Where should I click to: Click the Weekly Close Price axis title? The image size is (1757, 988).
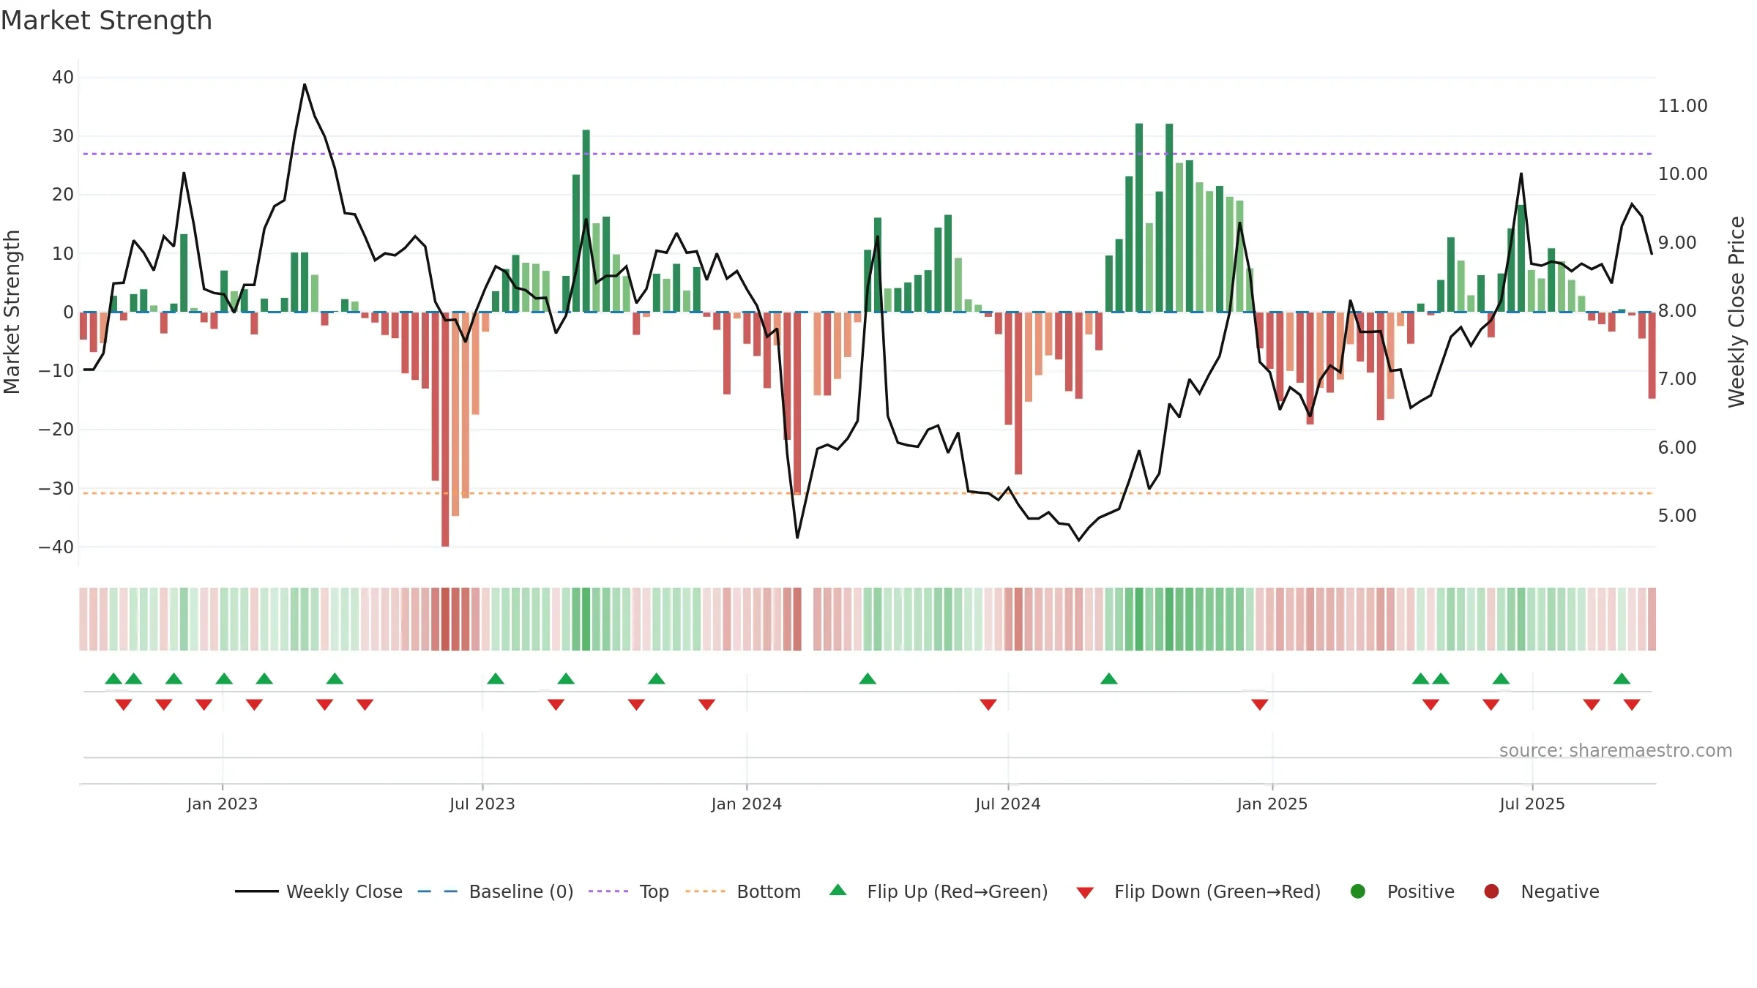tap(1737, 312)
